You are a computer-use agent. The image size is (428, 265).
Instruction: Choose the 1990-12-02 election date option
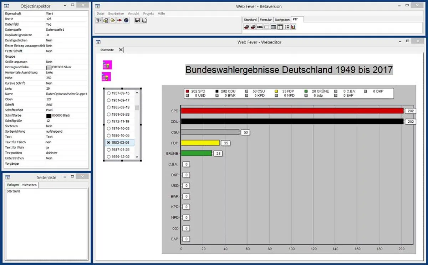point(109,157)
